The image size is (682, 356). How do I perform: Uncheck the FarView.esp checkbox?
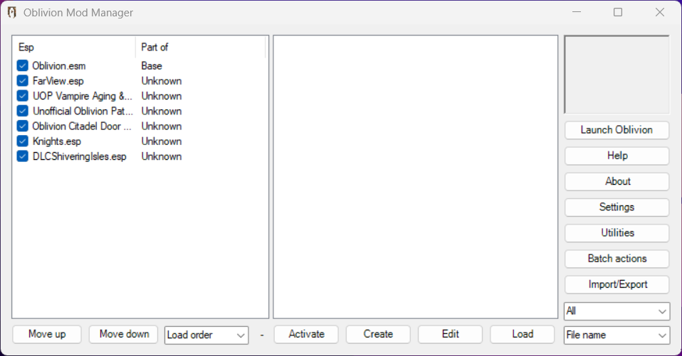[x=23, y=81]
